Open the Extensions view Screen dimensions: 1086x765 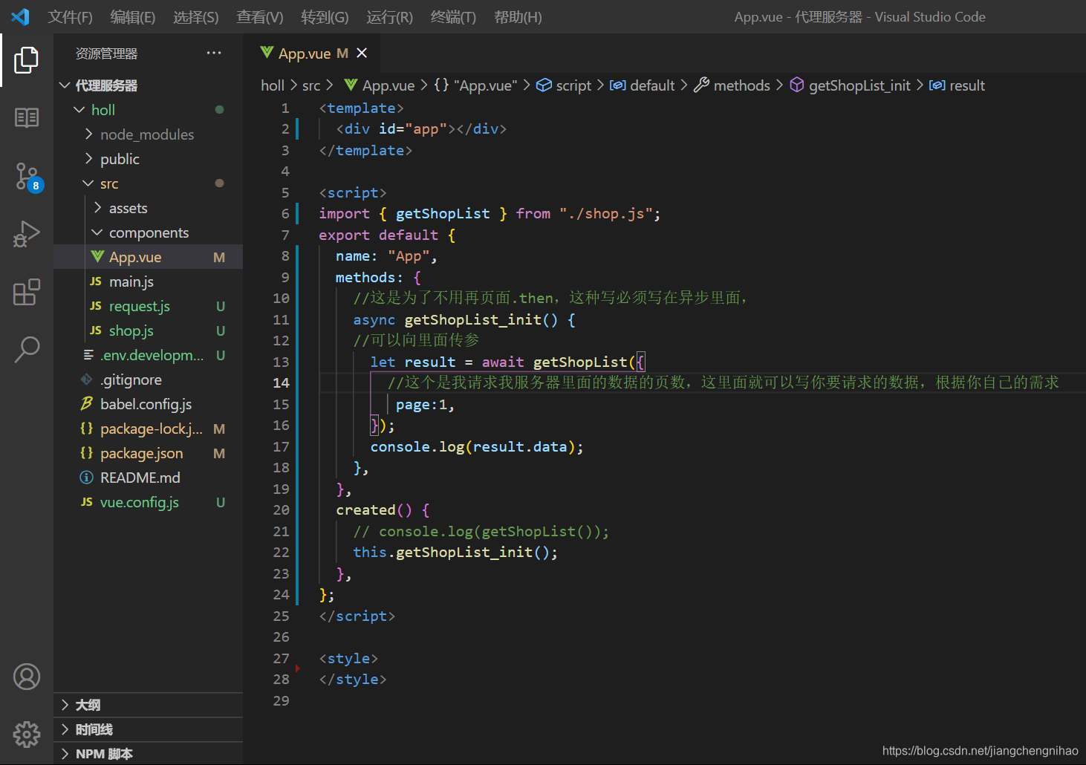pyautogui.click(x=27, y=292)
